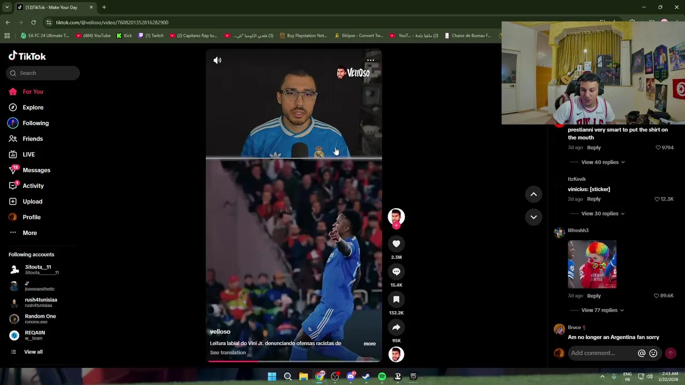Post comment with red arrow button
This screenshot has height=385, width=685.
[671, 353]
